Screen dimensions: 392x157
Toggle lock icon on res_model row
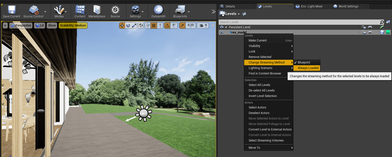pos(364,32)
